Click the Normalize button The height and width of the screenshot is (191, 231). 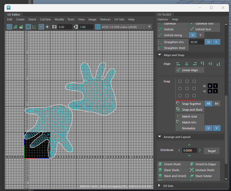[x=190, y=128]
